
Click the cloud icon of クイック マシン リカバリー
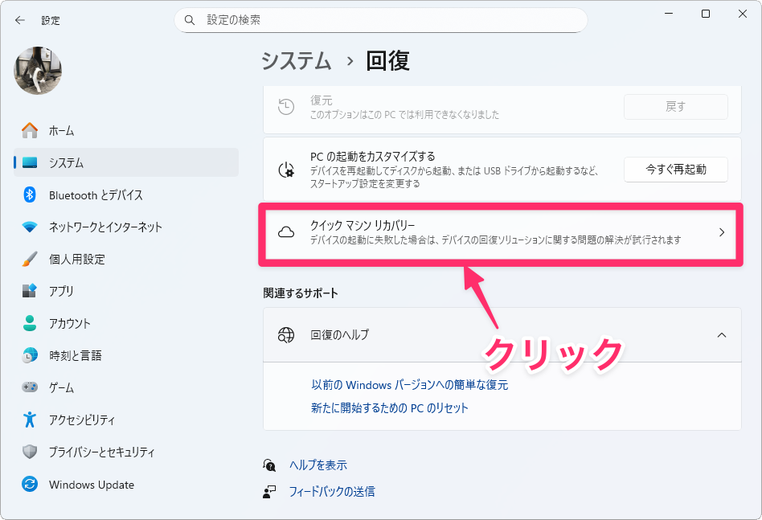[286, 232]
